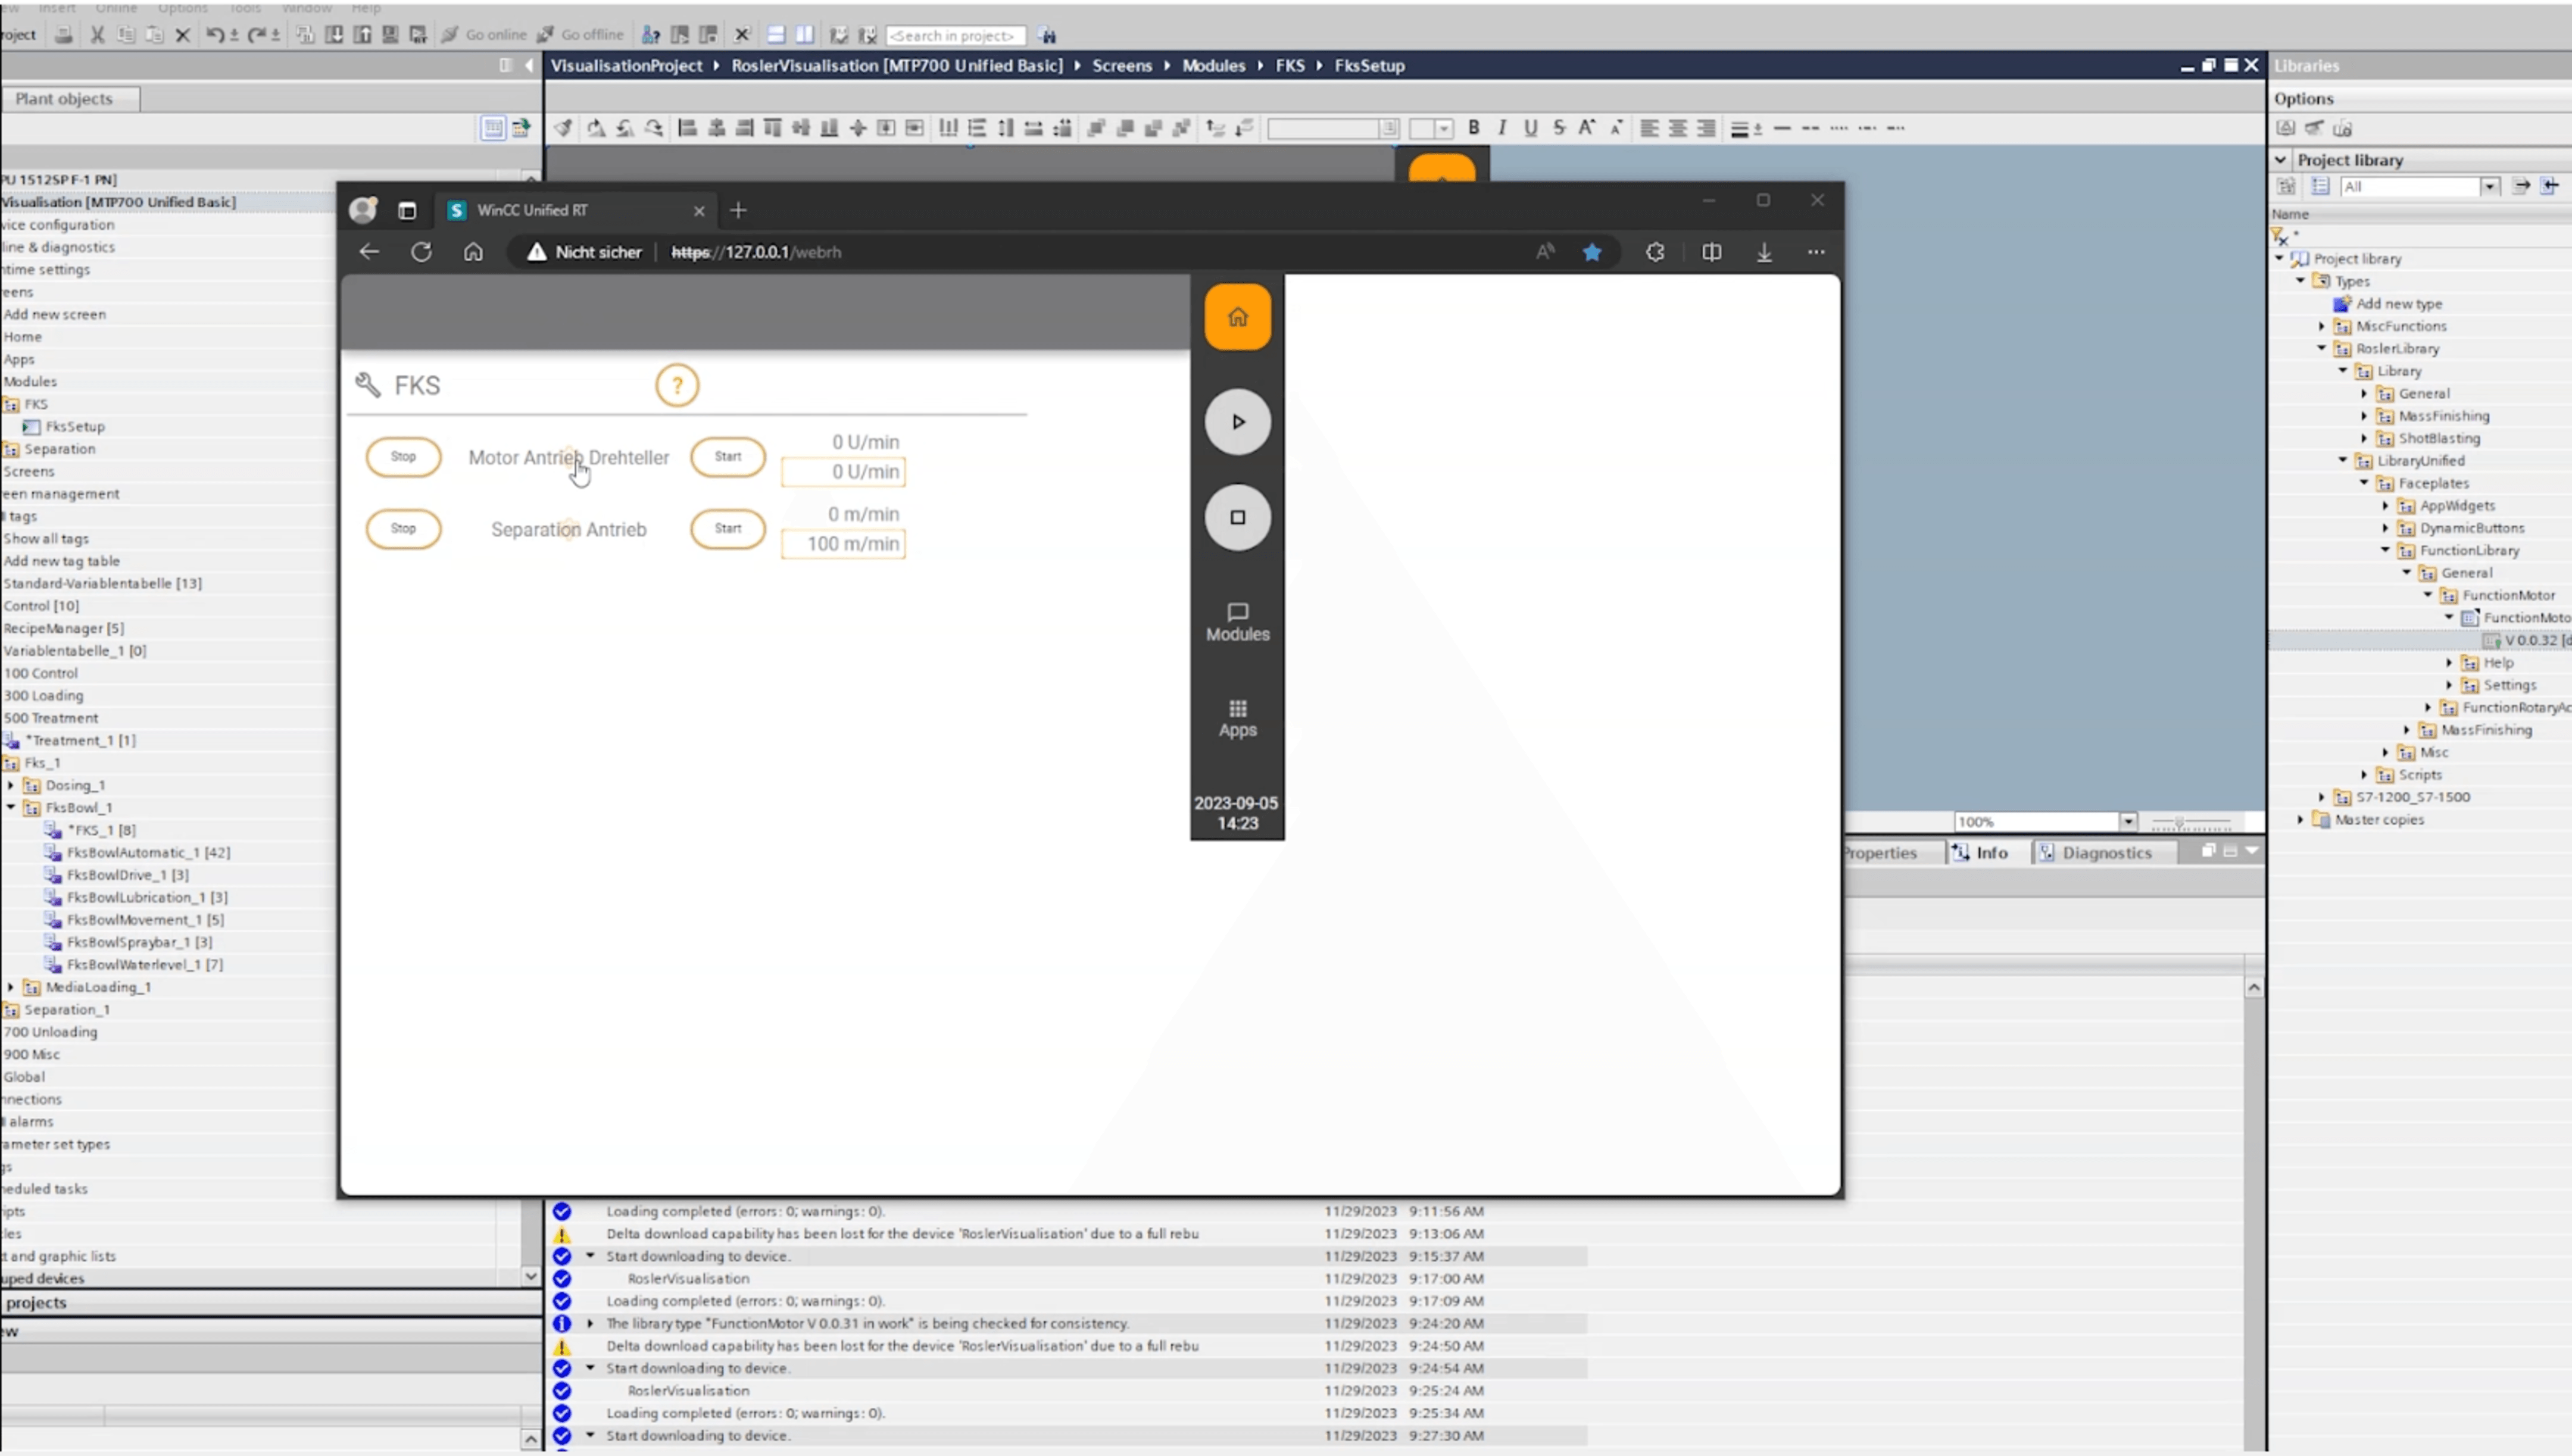Click the round play button in sidebar
The image size is (2572, 1456).
click(1237, 422)
